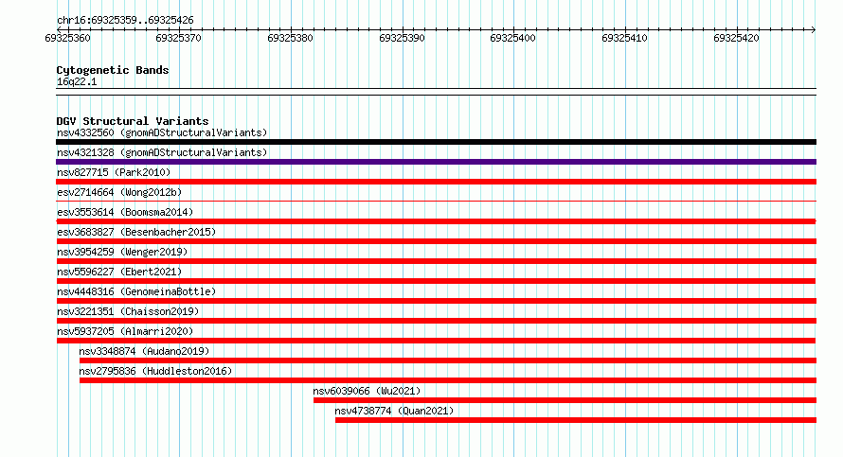Open the nsv3348874 (Audano2019) label
Viewport: 843px width, 457px height.
pos(144,351)
